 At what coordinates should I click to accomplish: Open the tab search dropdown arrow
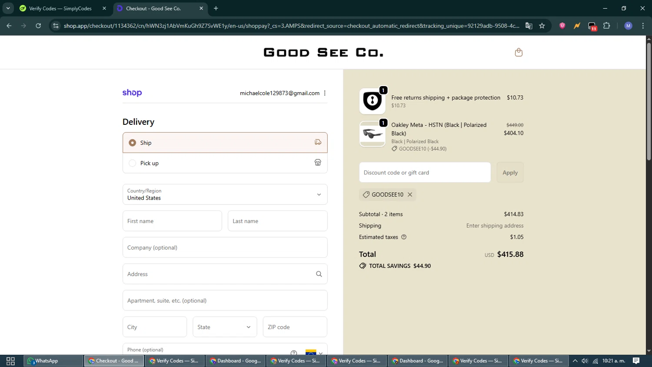click(x=8, y=8)
